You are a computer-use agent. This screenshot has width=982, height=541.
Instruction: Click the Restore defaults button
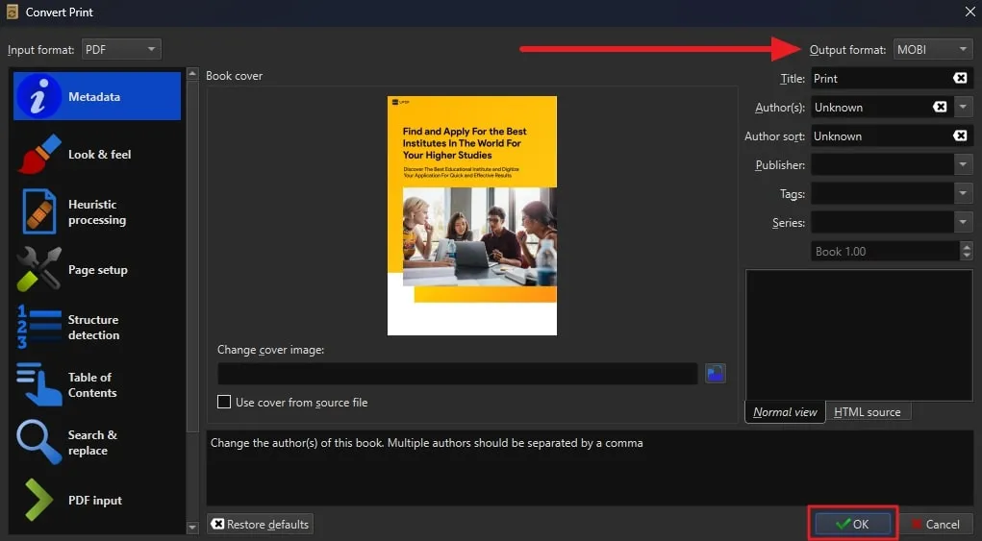tap(261, 525)
